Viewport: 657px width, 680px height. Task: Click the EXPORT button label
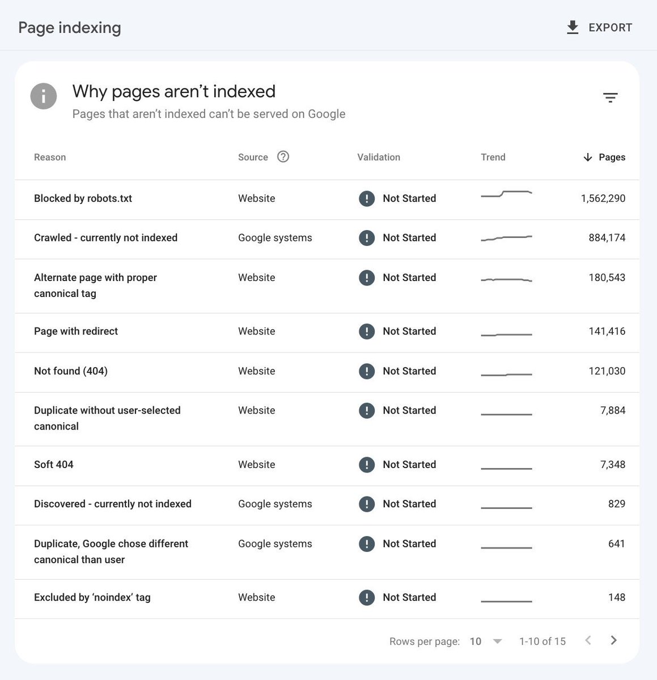coord(611,28)
